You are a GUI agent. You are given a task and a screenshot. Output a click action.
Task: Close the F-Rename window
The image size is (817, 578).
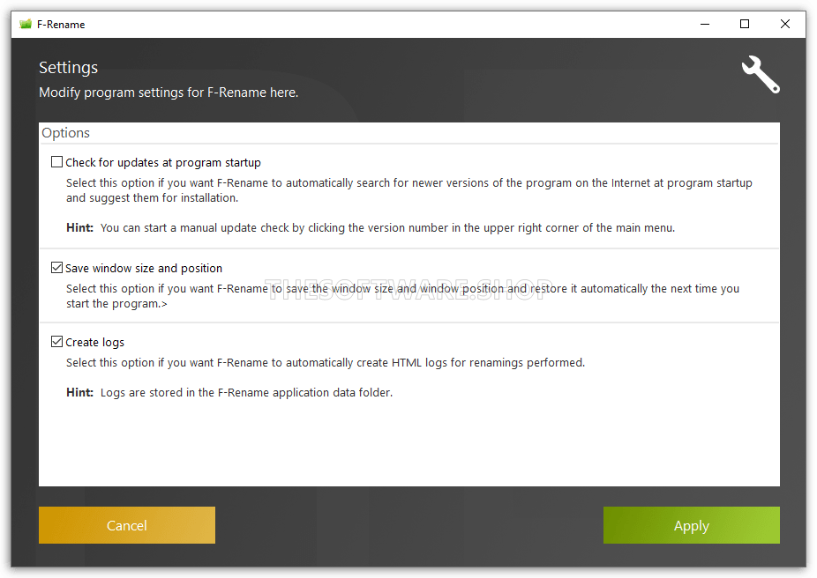(x=784, y=24)
